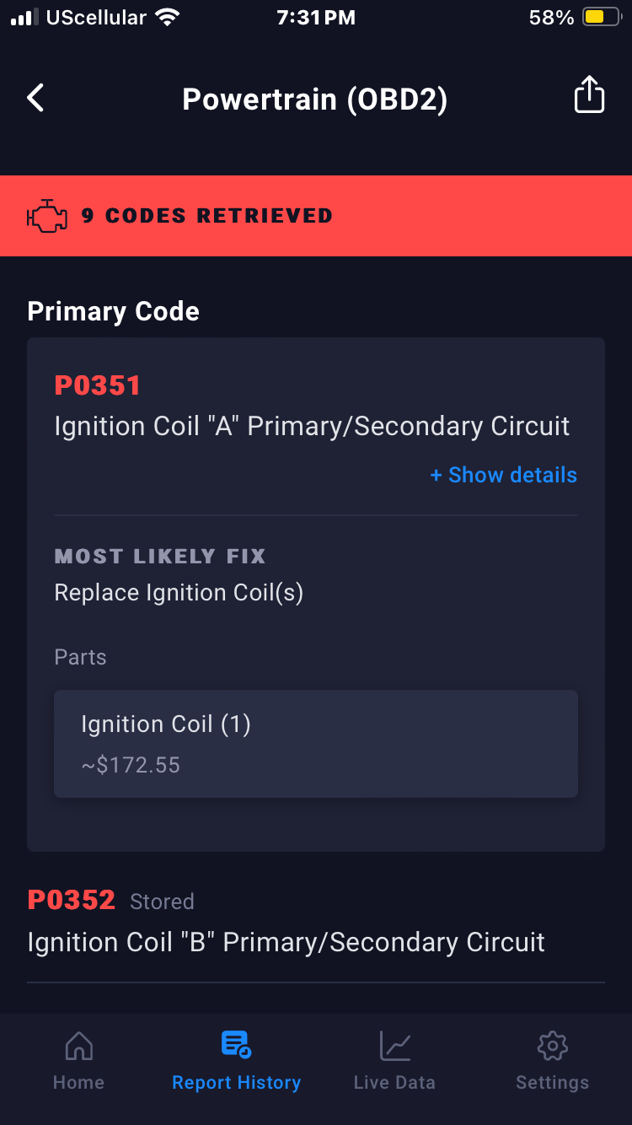Tap the Live Data chart icon
Screen dimensions: 632x1125
pyautogui.click(x=394, y=1047)
